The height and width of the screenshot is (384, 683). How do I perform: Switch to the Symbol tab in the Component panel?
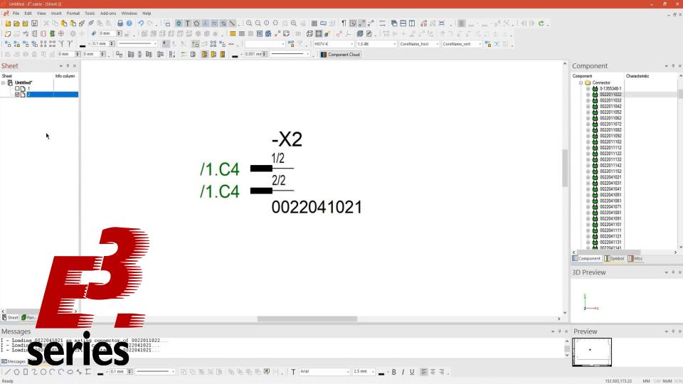(x=614, y=259)
